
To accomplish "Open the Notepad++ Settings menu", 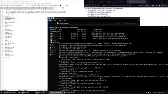I will click(x=27, y=3).
